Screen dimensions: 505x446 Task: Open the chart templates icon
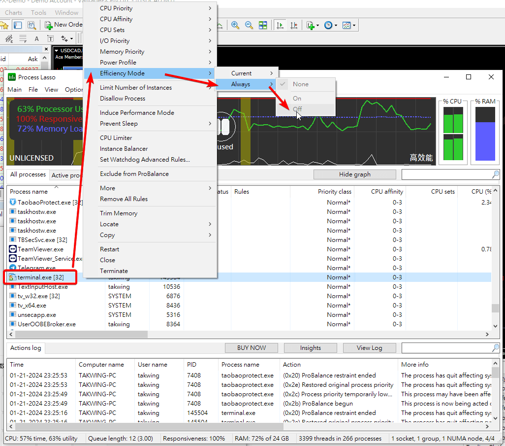(347, 25)
